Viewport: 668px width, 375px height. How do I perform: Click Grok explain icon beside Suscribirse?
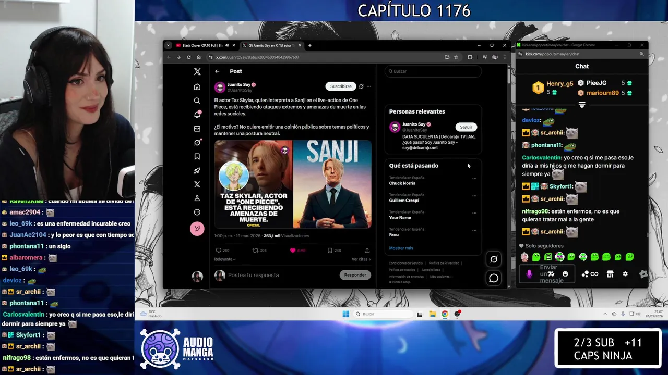point(361,86)
